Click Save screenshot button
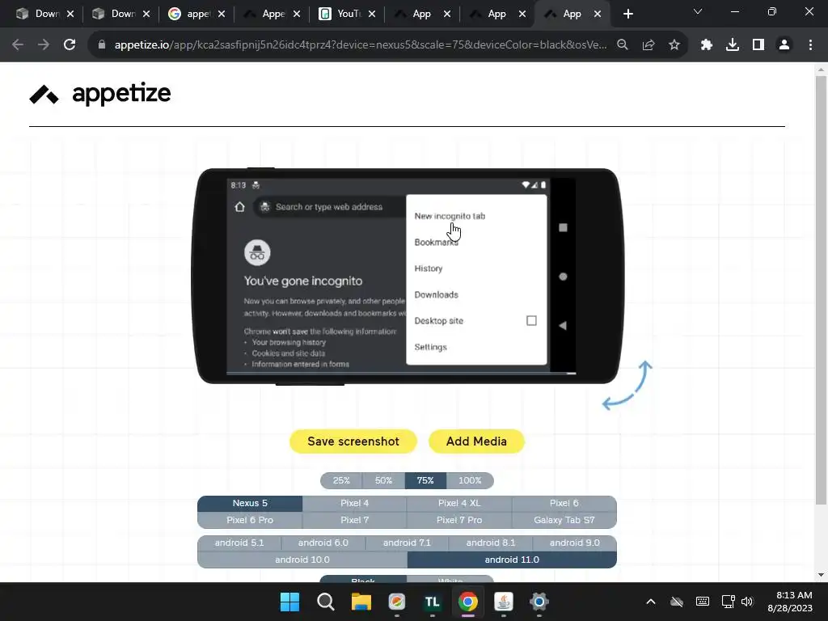 point(353,441)
